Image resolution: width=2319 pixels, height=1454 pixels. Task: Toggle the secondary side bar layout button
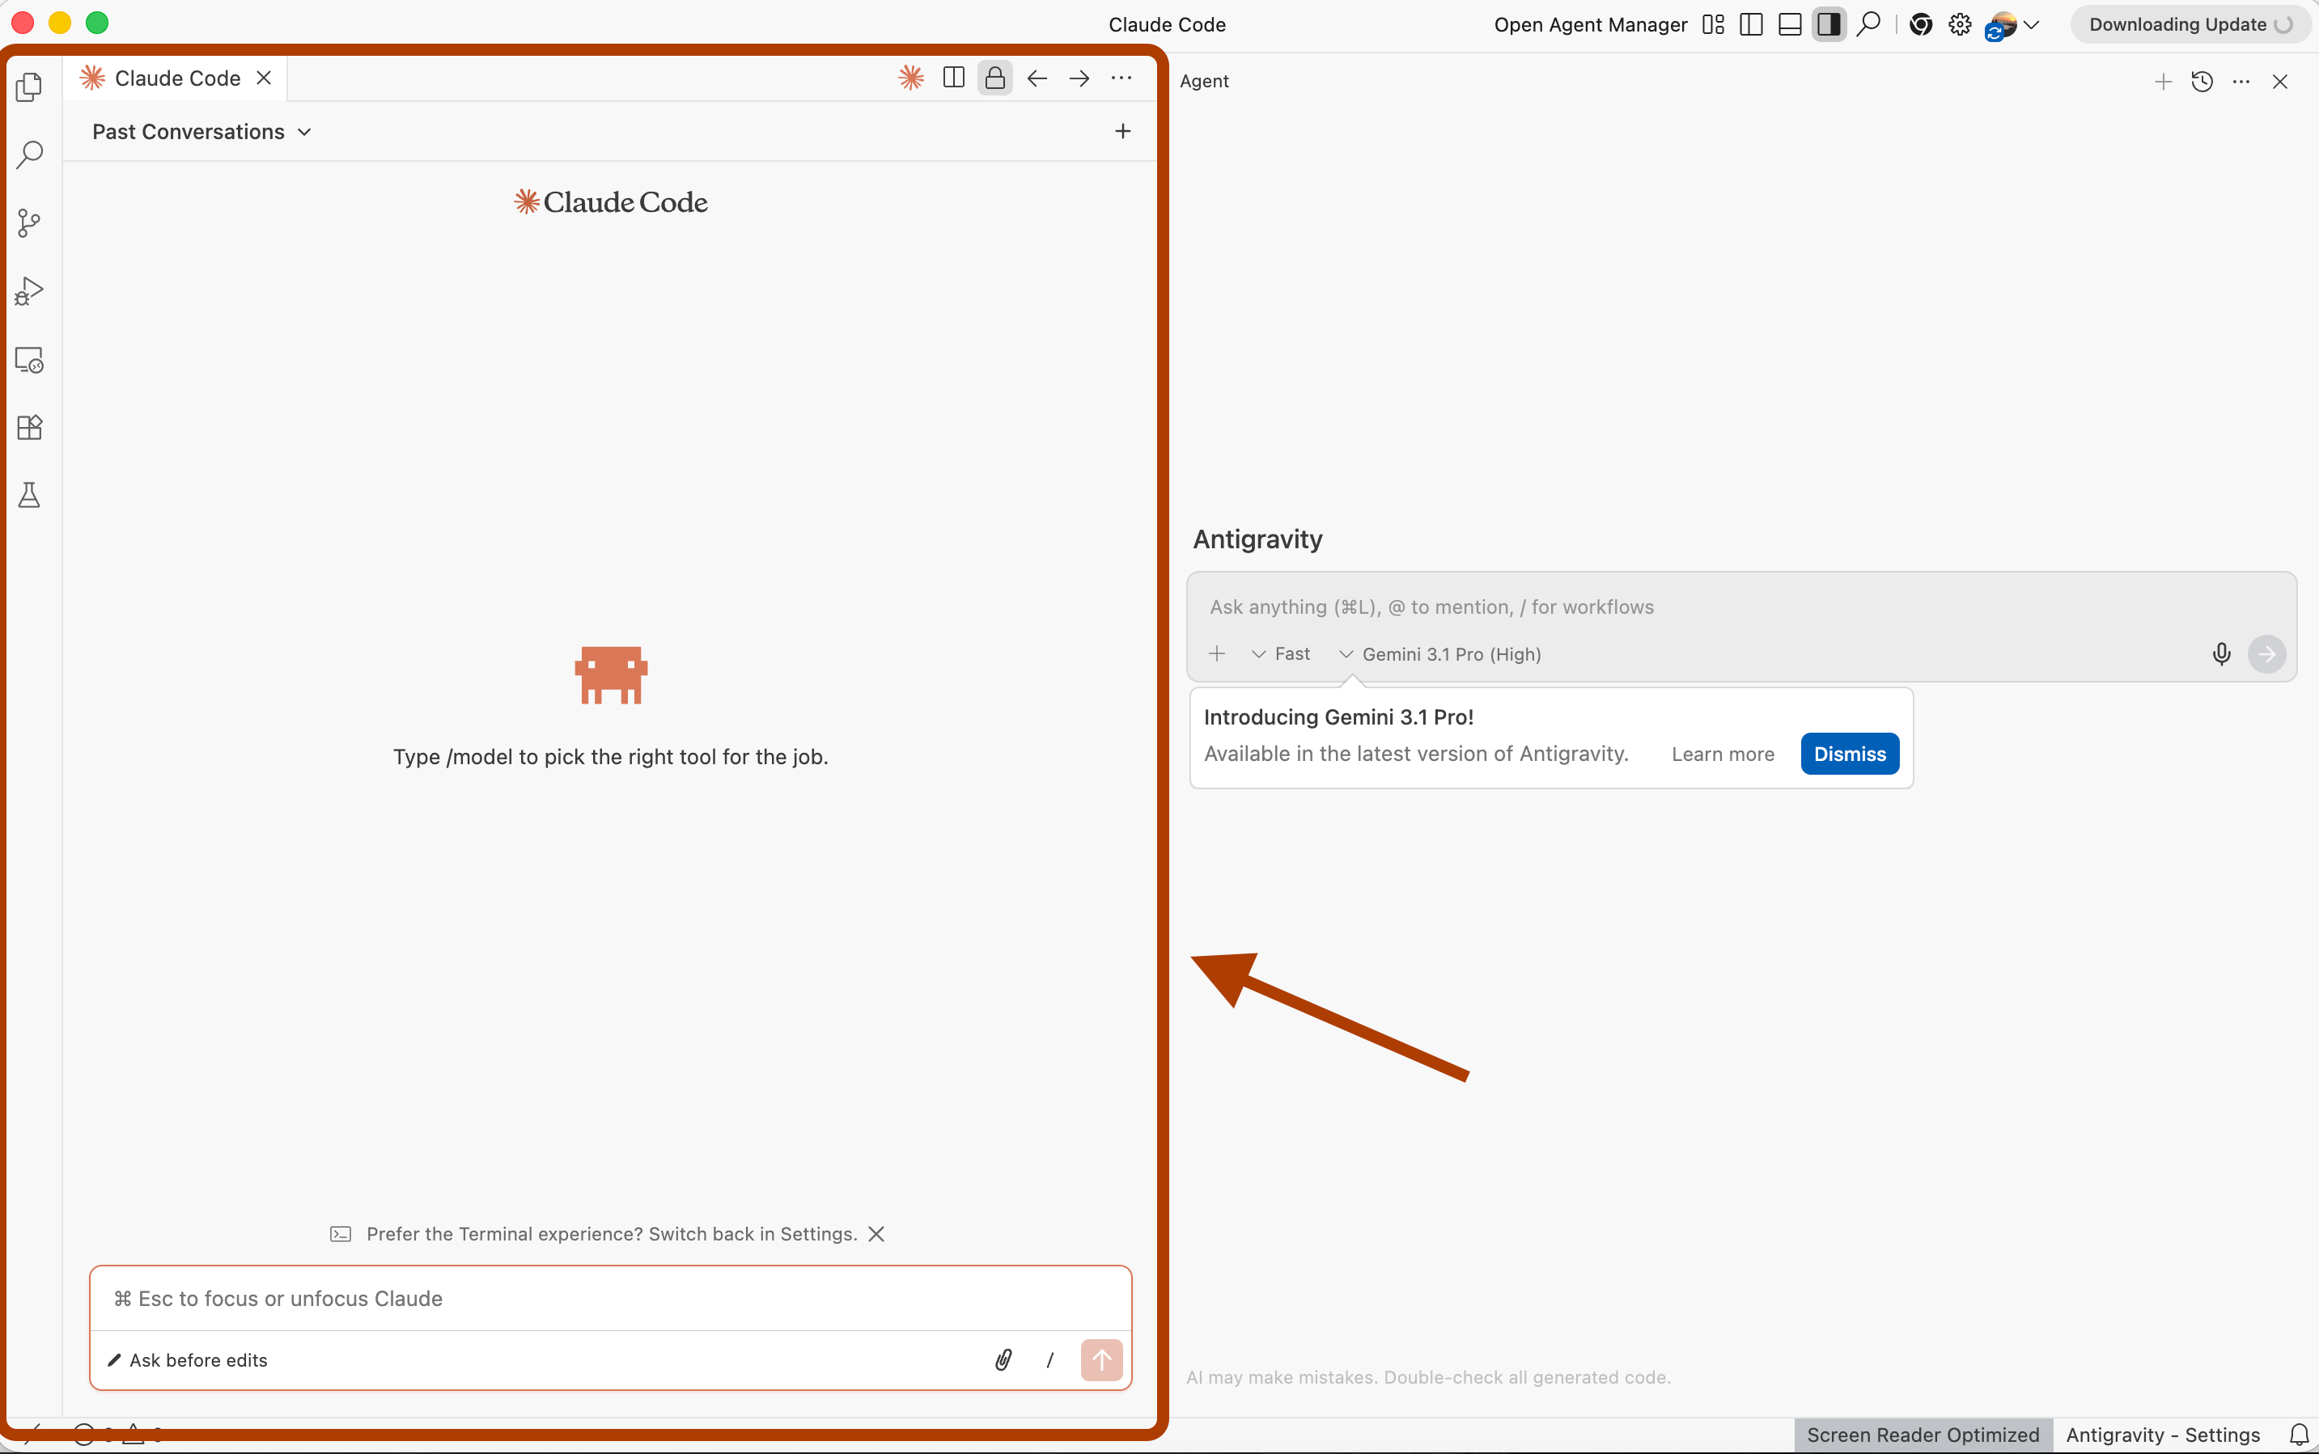(x=1829, y=25)
